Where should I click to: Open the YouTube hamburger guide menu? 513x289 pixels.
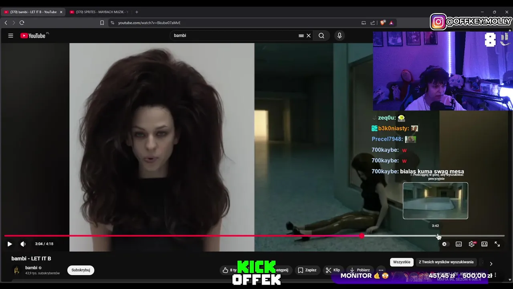11,35
